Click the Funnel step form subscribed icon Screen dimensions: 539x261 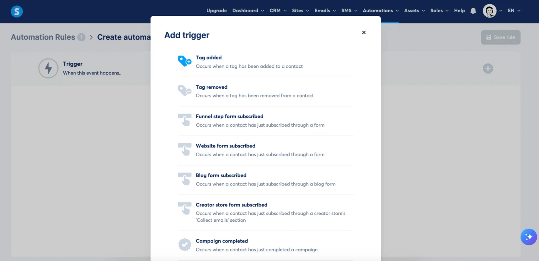click(184, 120)
